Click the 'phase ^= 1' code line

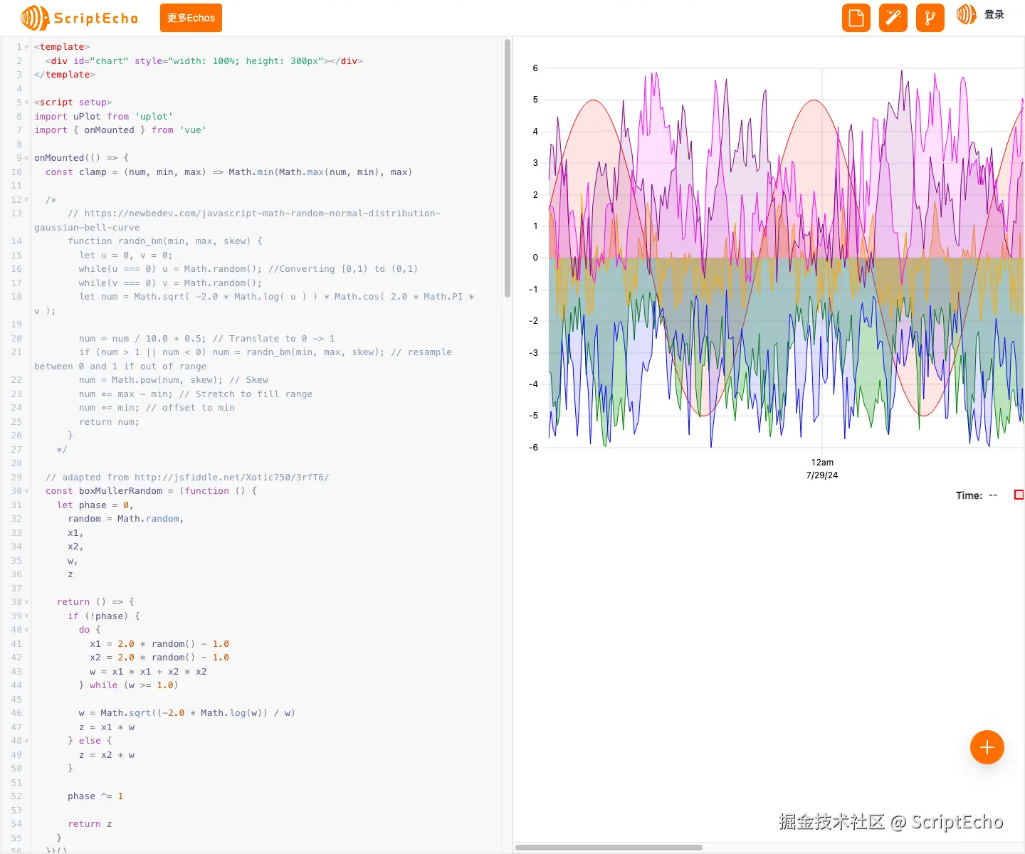[95, 796]
